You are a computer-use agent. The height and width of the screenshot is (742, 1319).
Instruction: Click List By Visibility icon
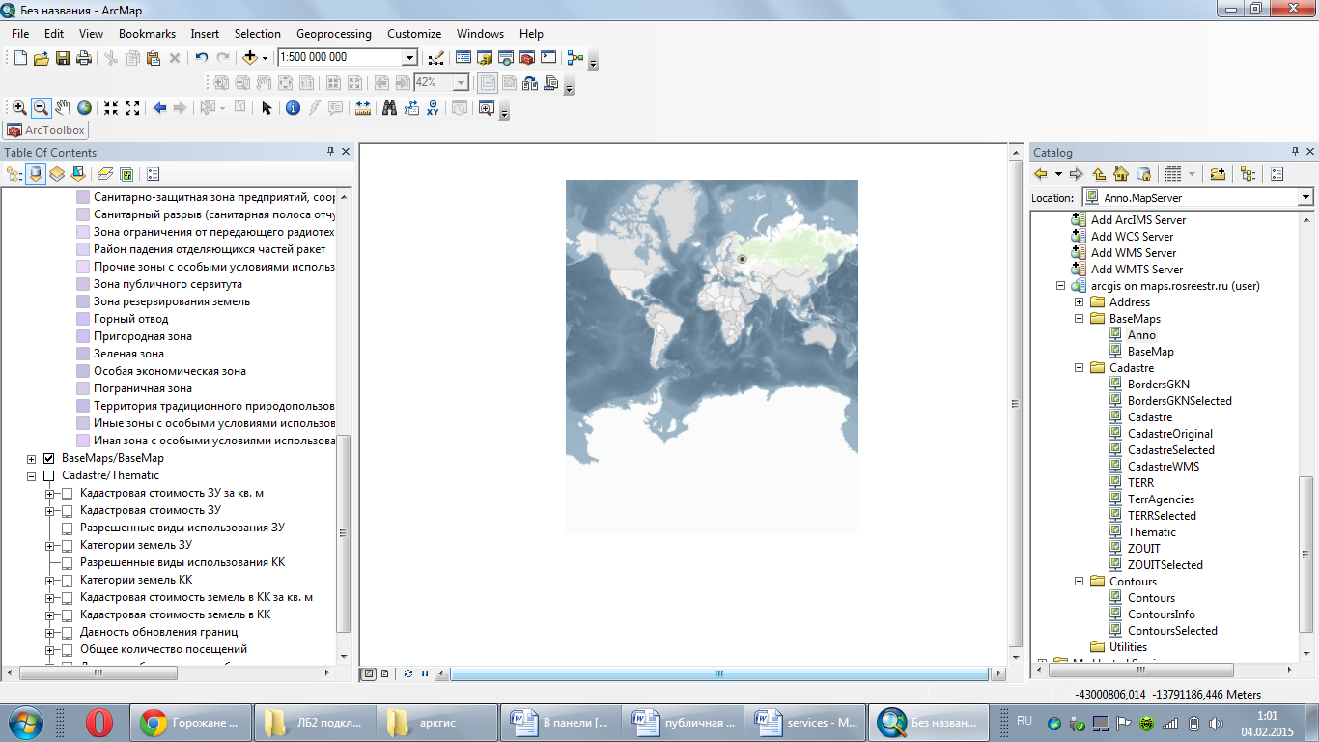pos(57,174)
